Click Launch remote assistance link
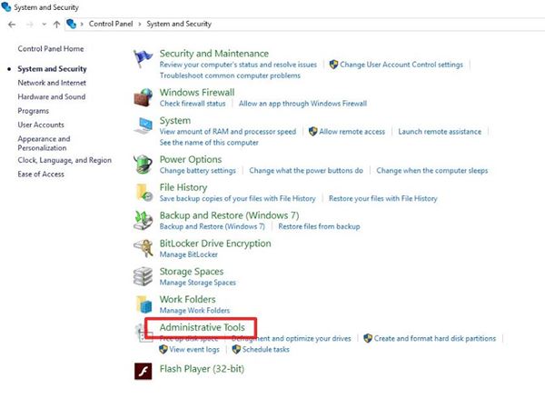Screen dimensions: 545x409 pos(440,132)
